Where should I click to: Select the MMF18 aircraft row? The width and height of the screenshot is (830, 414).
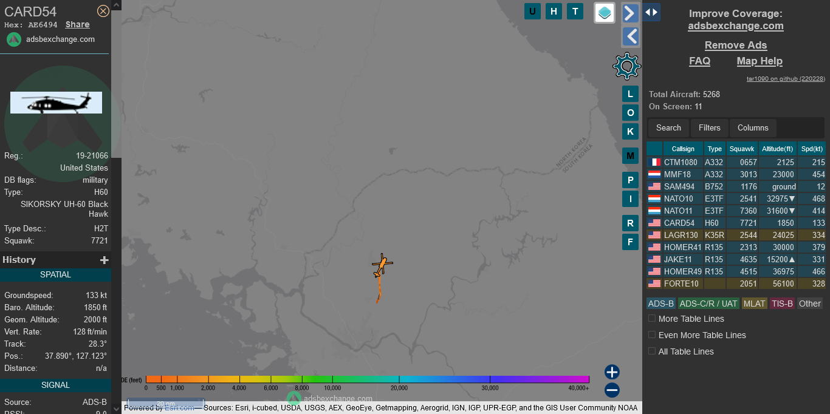736,174
